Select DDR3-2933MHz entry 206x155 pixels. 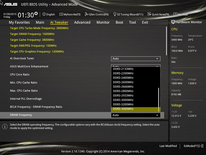(135, 96)
